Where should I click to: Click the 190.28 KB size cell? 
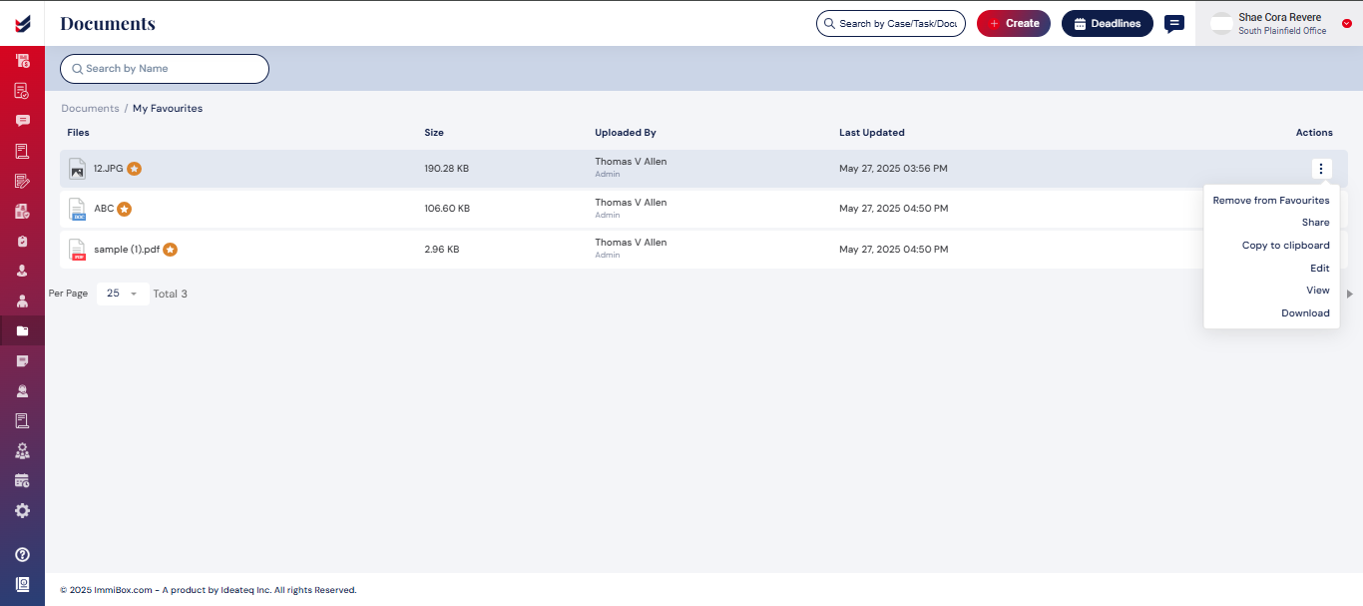(x=446, y=169)
